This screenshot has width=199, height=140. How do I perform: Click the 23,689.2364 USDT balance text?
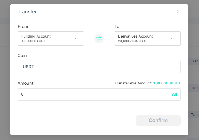[x=132, y=41]
